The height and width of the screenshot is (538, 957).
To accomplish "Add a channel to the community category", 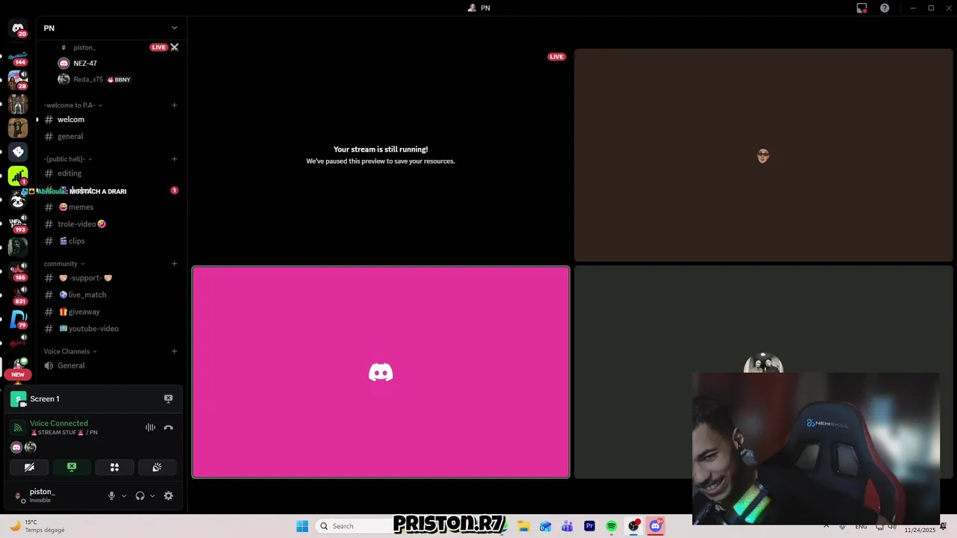I will (174, 264).
